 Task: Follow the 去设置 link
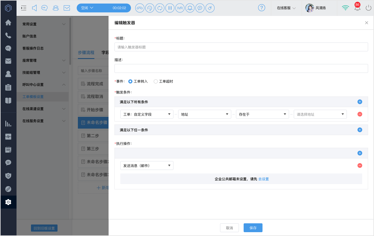point(263,179)
